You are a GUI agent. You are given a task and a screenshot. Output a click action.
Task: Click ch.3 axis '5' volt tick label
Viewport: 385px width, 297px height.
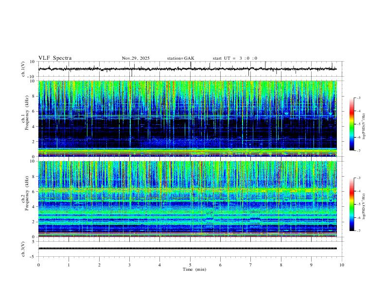(x=34, y=241)
